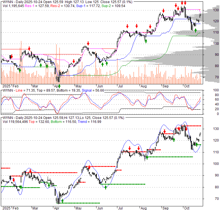This screenshot has height=210, width=220.
Task: Click the 'Jun' month label on bottom chart axis
Action: pos(100,208)
